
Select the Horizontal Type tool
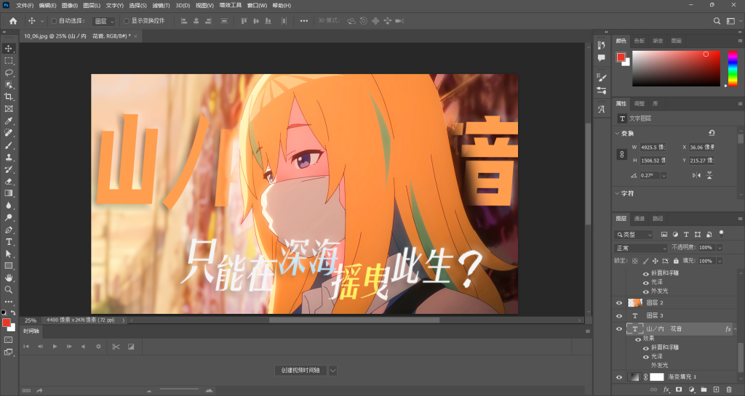coord(9,241)
